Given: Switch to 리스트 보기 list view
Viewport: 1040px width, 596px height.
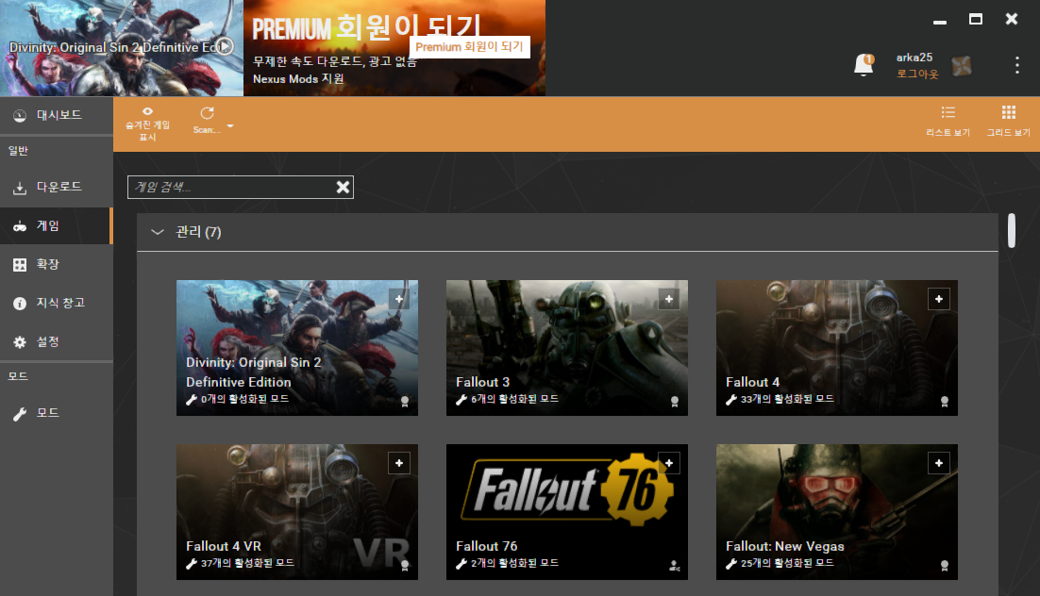Looking at the screenshot, I should [x=948, y=121].
